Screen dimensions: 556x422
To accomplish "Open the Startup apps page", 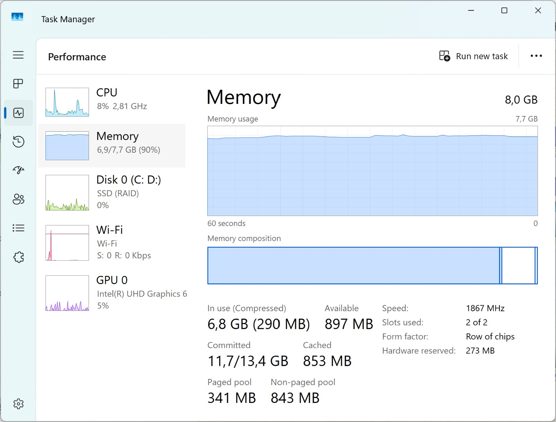I will pyautogui.click(x=18, y=170).
